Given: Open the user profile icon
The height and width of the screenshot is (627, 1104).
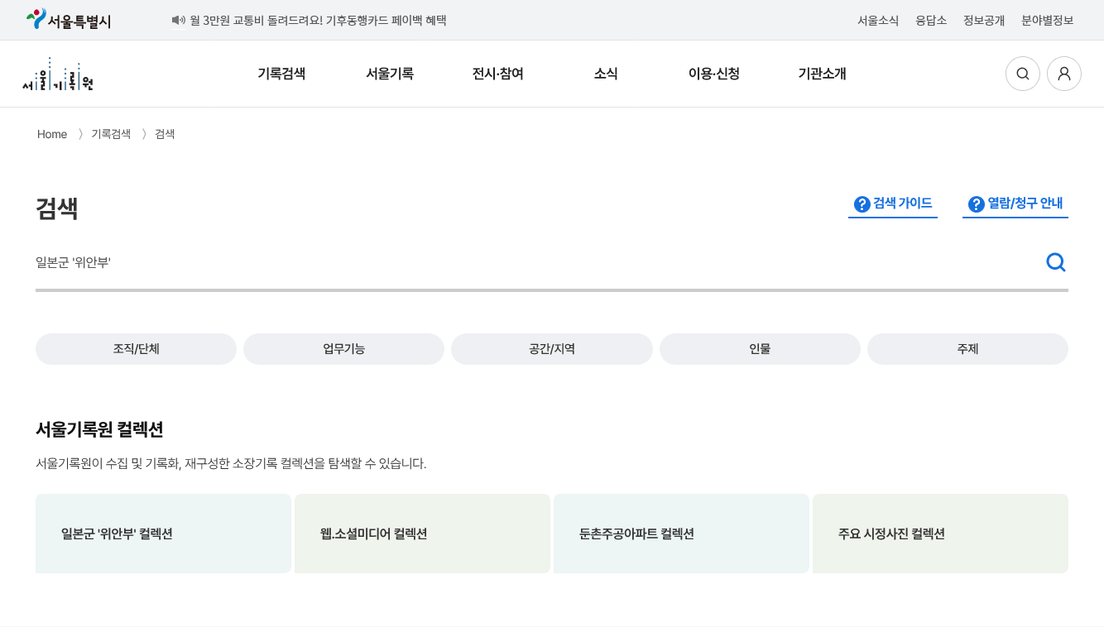Looking at the screenshot, I should tap(1063, 74).
